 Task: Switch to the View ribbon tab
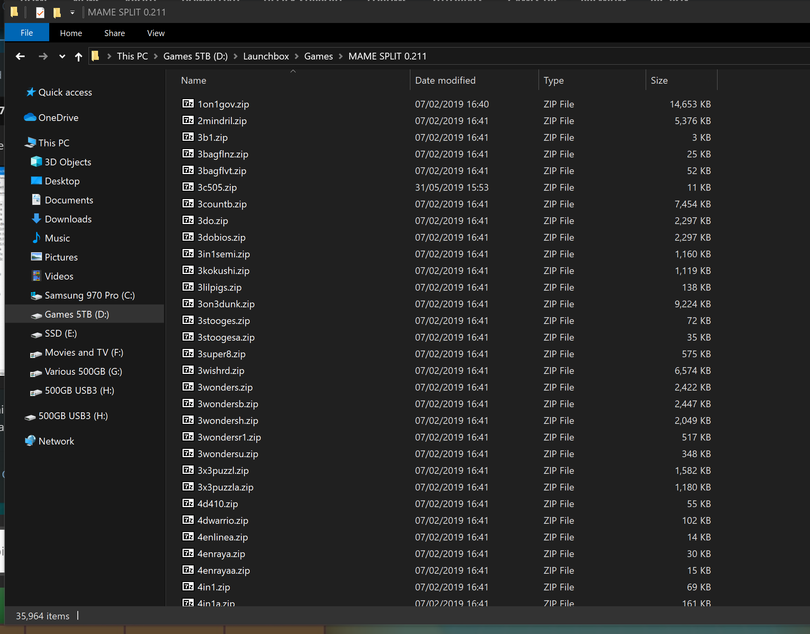coord(156,33)
